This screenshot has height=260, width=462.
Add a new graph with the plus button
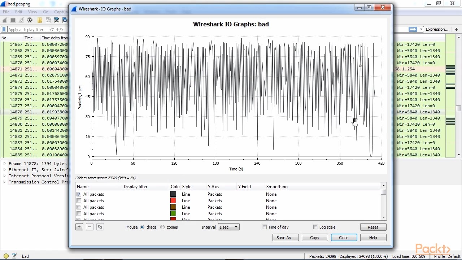[x=79, y=227]
